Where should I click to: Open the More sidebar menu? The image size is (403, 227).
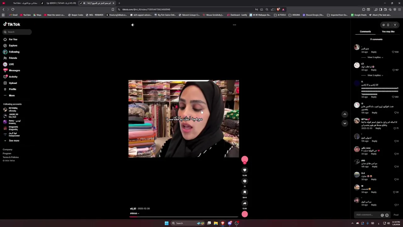point(12,96)
